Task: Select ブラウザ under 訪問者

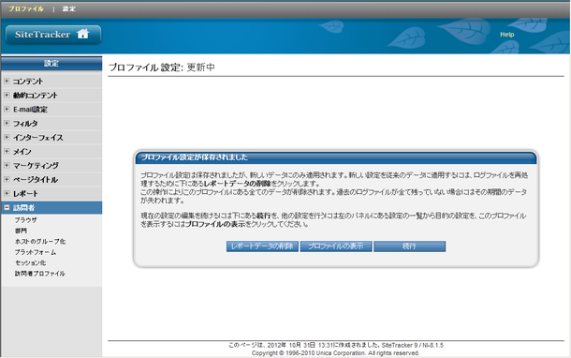Action: [25, 220]
